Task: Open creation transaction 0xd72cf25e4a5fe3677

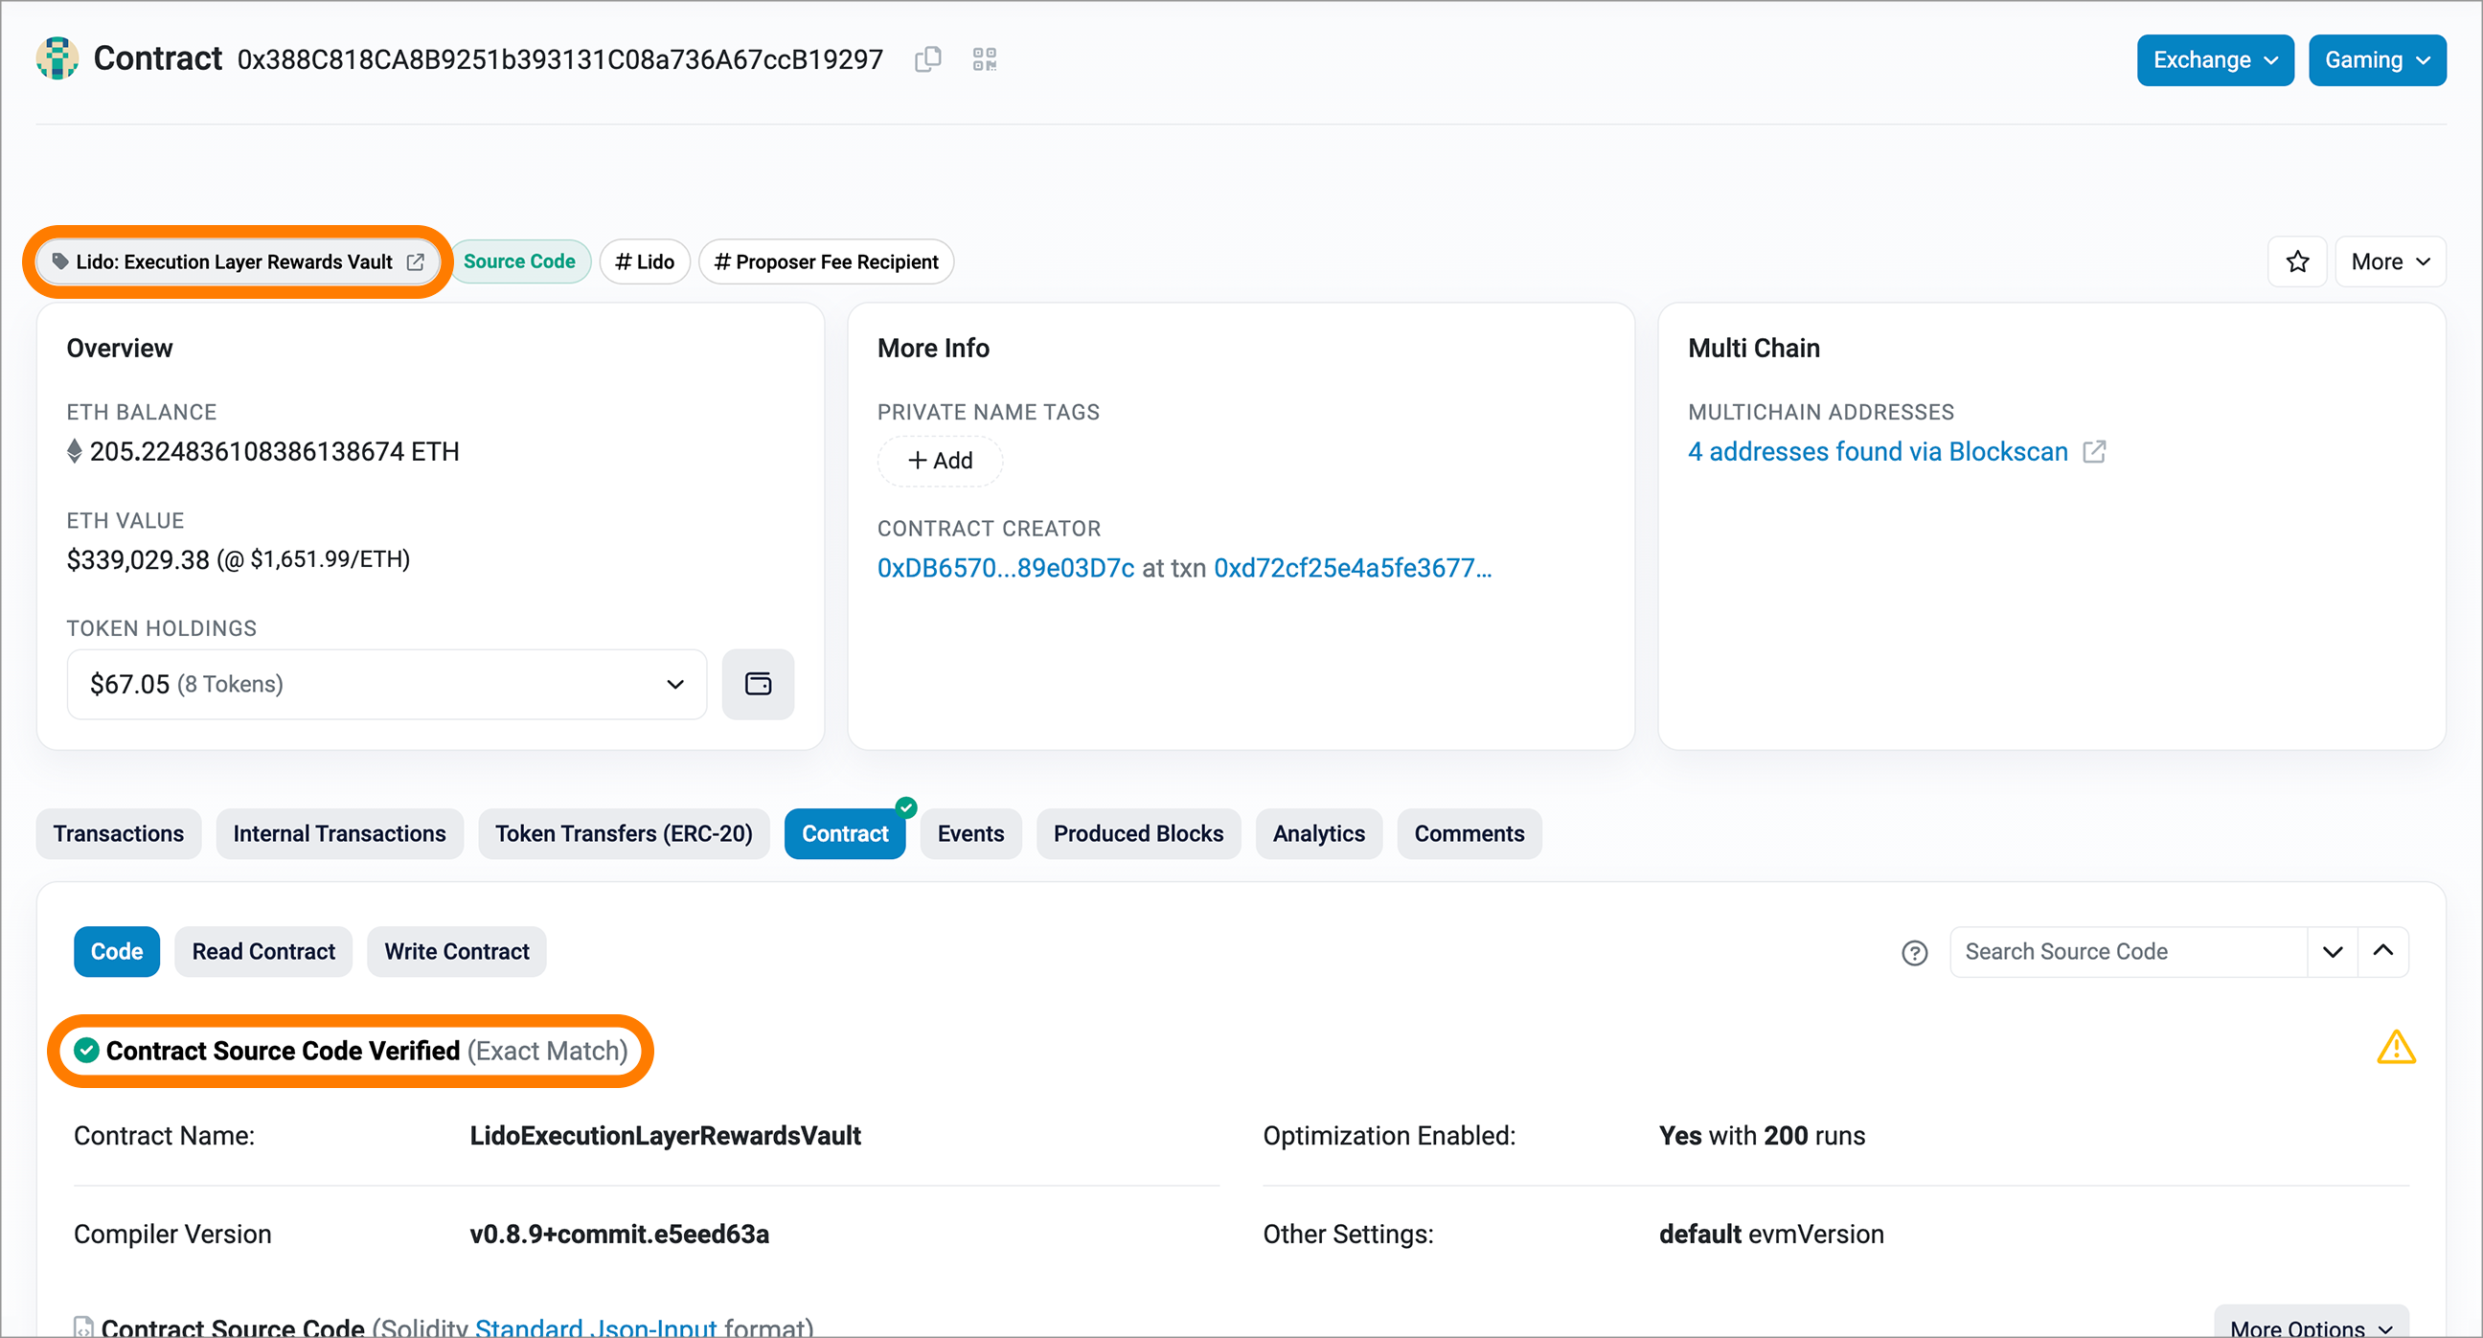Action: pos(1353,569)
